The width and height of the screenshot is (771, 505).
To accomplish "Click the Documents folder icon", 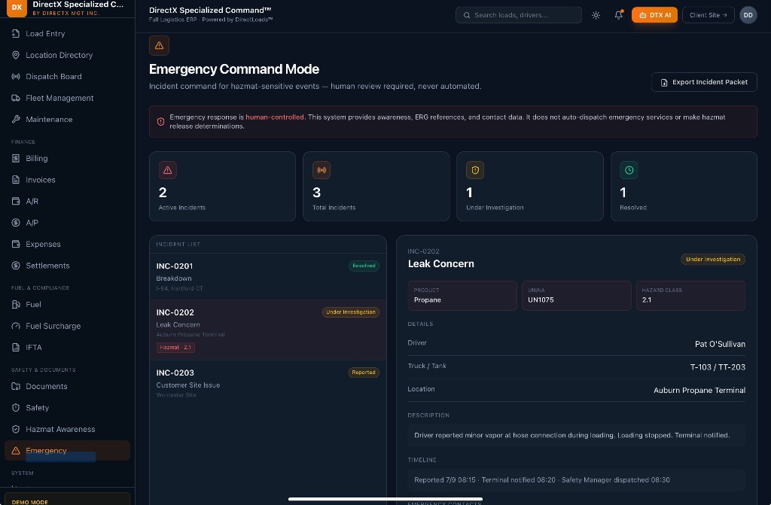I will [x=16, y=387].
